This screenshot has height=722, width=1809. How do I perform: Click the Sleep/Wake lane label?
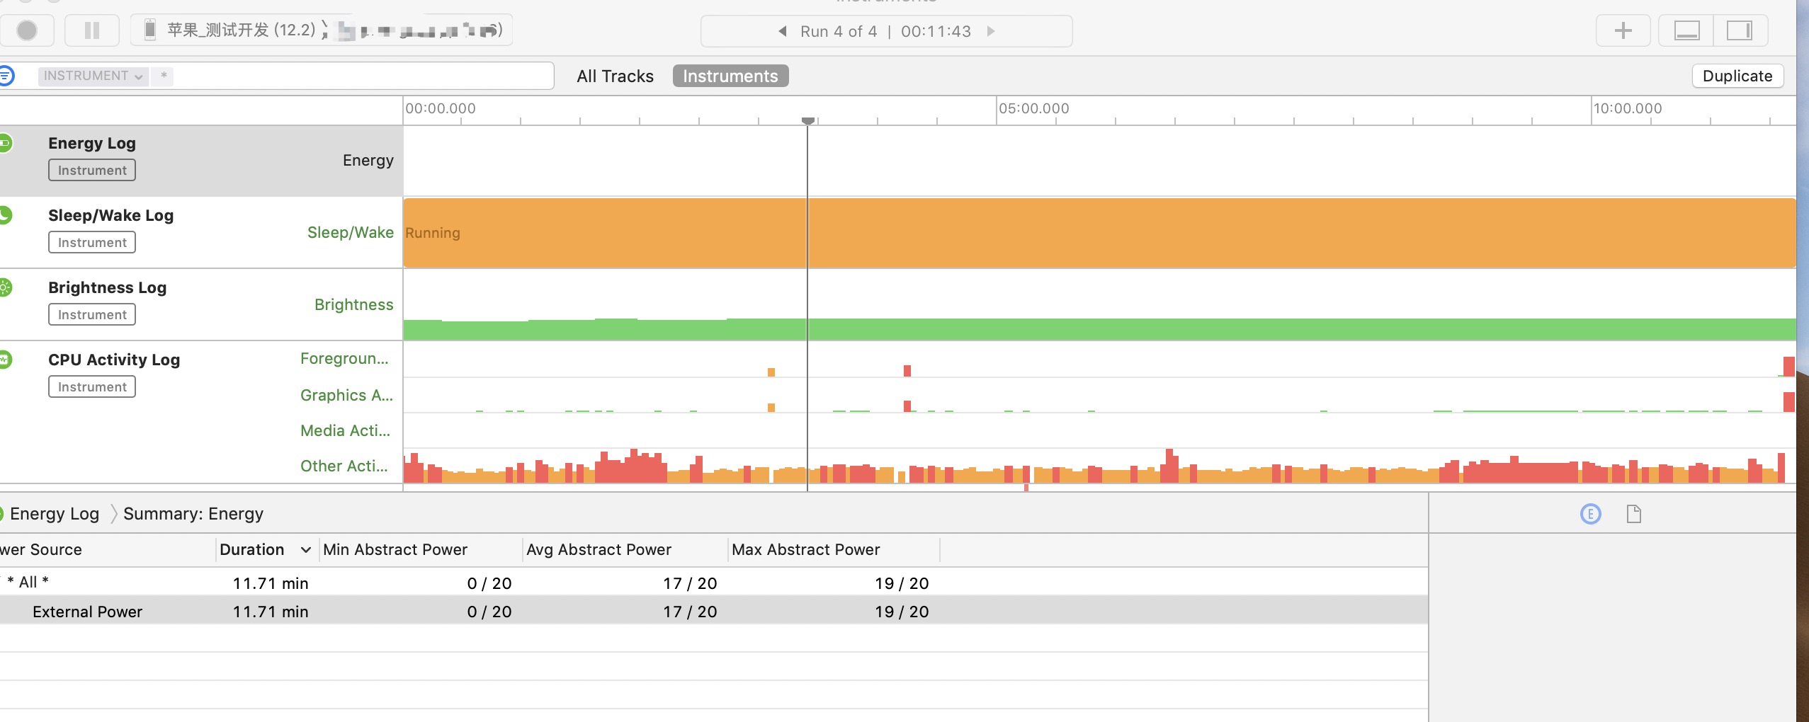pyautogui.click(x=351, y=233)
